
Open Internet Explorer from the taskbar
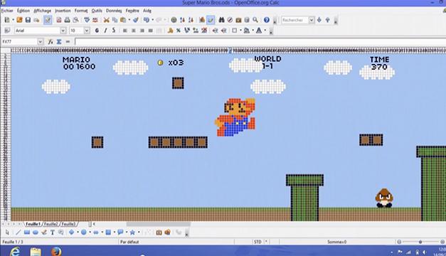(15, 252)
